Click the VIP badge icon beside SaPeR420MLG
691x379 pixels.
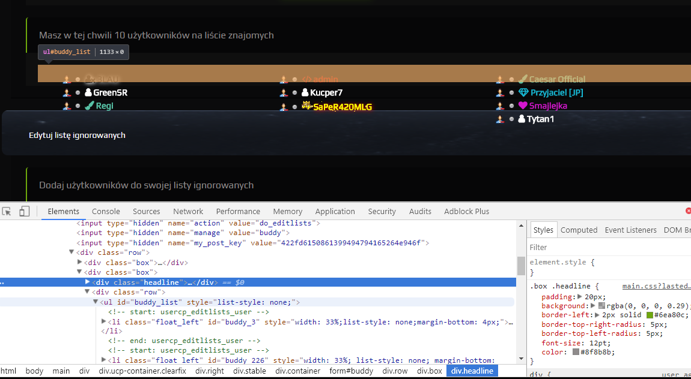tap(306, 106)
